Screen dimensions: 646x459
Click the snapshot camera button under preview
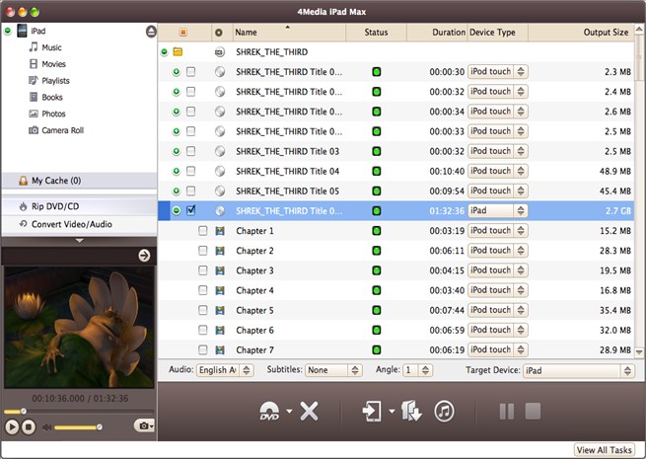point(144,425)
